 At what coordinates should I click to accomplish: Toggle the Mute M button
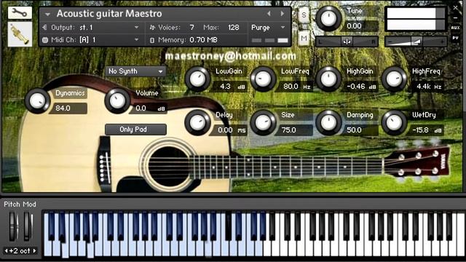pyautogui.click(x=304, y=39)
